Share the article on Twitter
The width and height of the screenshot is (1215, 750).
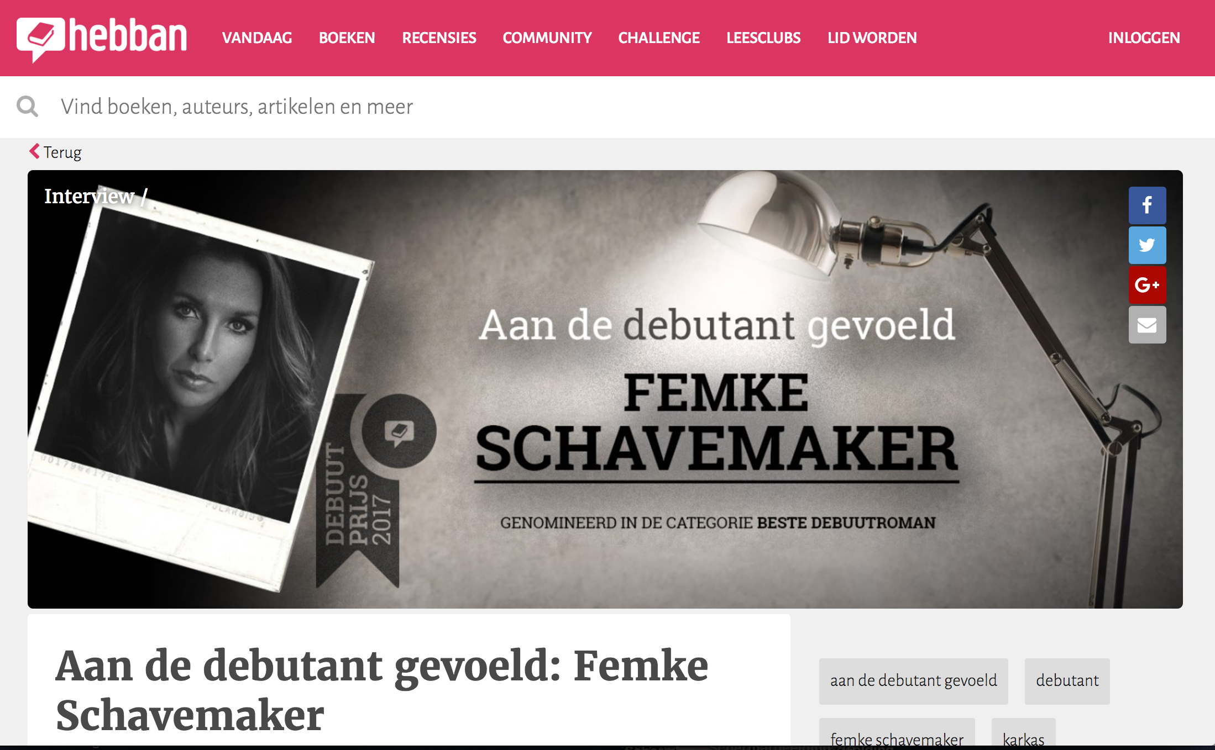tap(1147, 245)
